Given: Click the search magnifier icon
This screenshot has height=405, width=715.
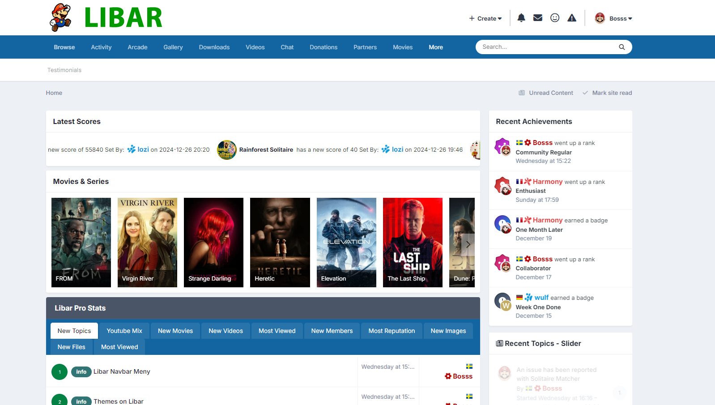Looking at the screenshot, I should pyautogui.click(x=621, y=47).
